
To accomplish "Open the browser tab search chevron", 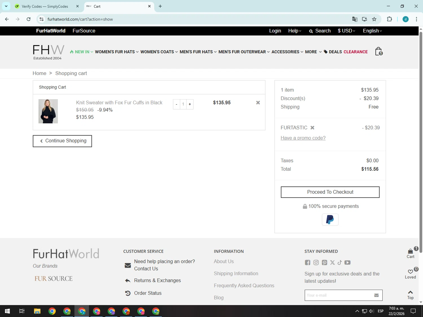I will (x=6, y=6).
